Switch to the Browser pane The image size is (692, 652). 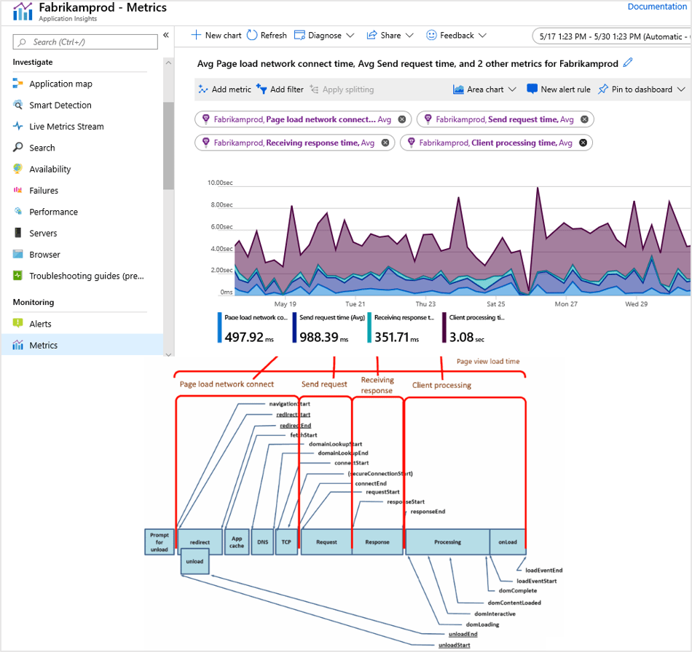(47, 254)
